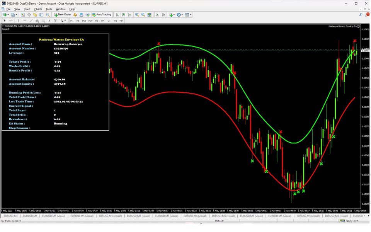Image resolution: width=371 pixels, height=232 pixels.
Task: Select the trendline drawing tool
Action: (31, 20)
